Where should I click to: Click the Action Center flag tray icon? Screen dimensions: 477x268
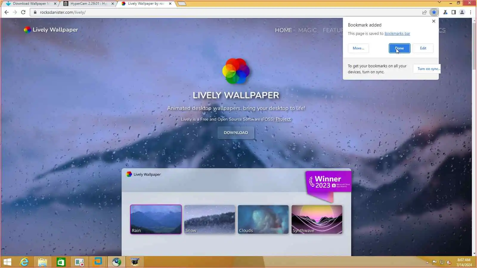(x=434, y=262)
